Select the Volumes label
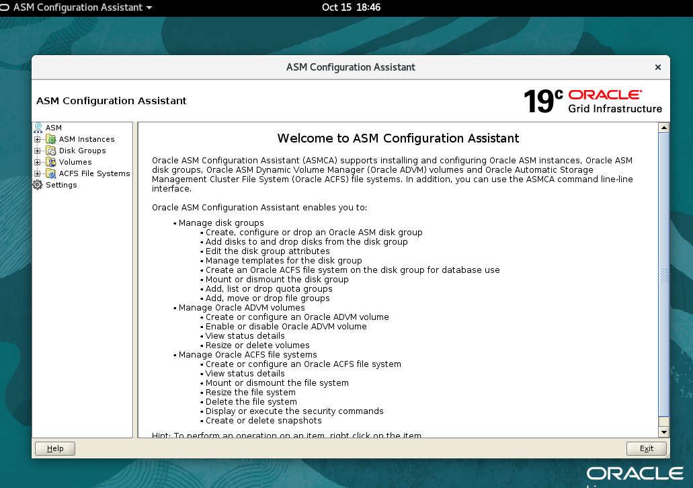Viewport: 693px width, 488px height. [75, 162]
